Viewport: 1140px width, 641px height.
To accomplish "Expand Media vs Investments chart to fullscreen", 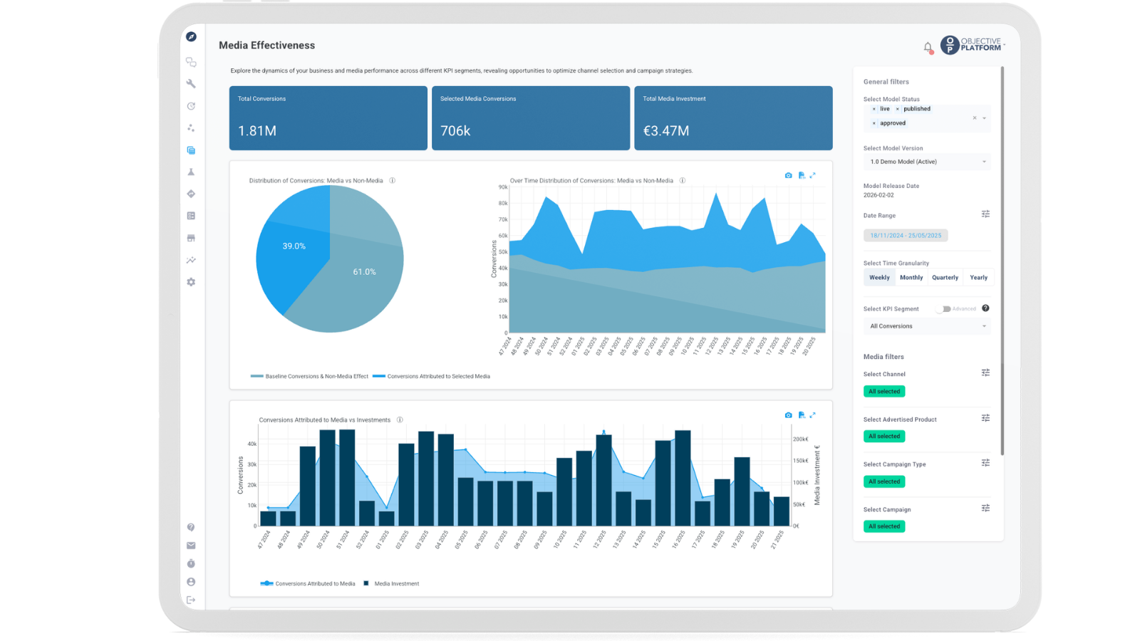I will click(x=812, y=415).
